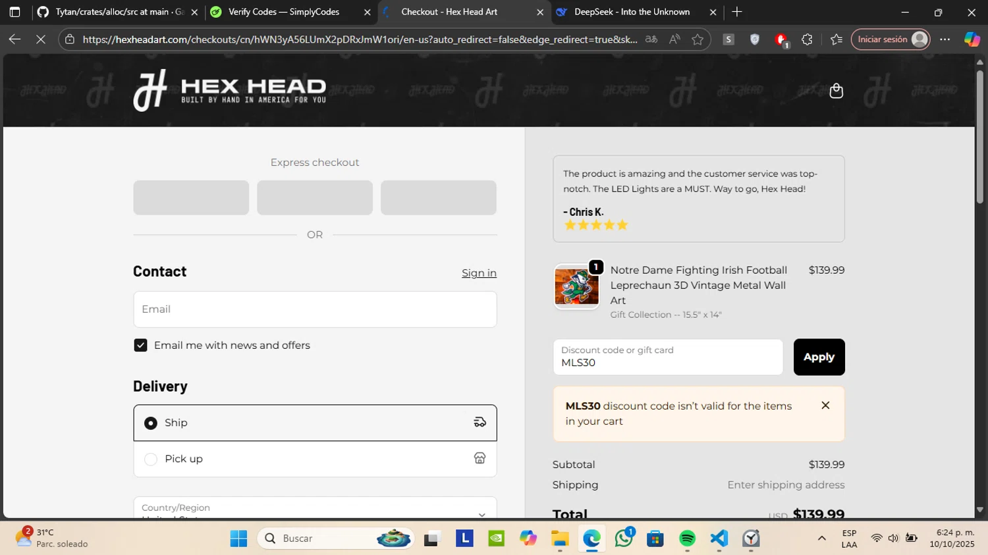Open the clock showing 6:24 p. m.
The height and width of the screenshot is (555, 988).
(952, 539)
